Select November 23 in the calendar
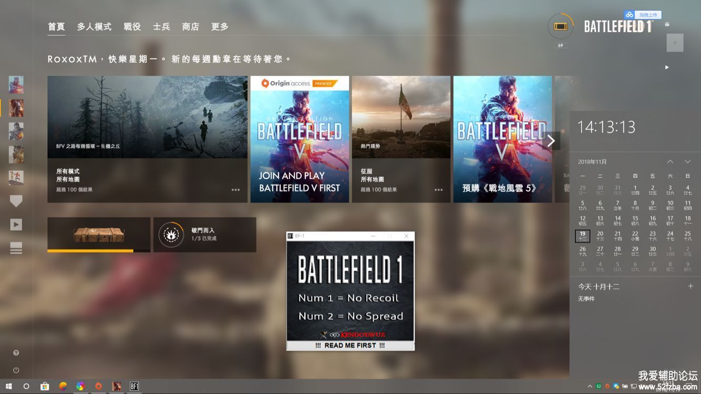Viewport: 701px width, 394px height. pos(652,236)
